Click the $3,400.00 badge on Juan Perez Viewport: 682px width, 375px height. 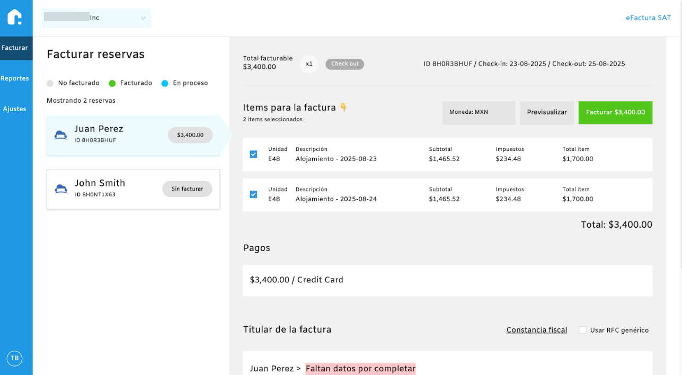190,135
